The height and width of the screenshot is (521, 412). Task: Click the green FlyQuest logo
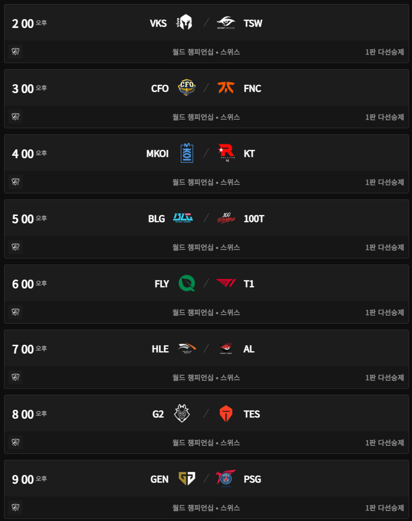pos(187,284)
